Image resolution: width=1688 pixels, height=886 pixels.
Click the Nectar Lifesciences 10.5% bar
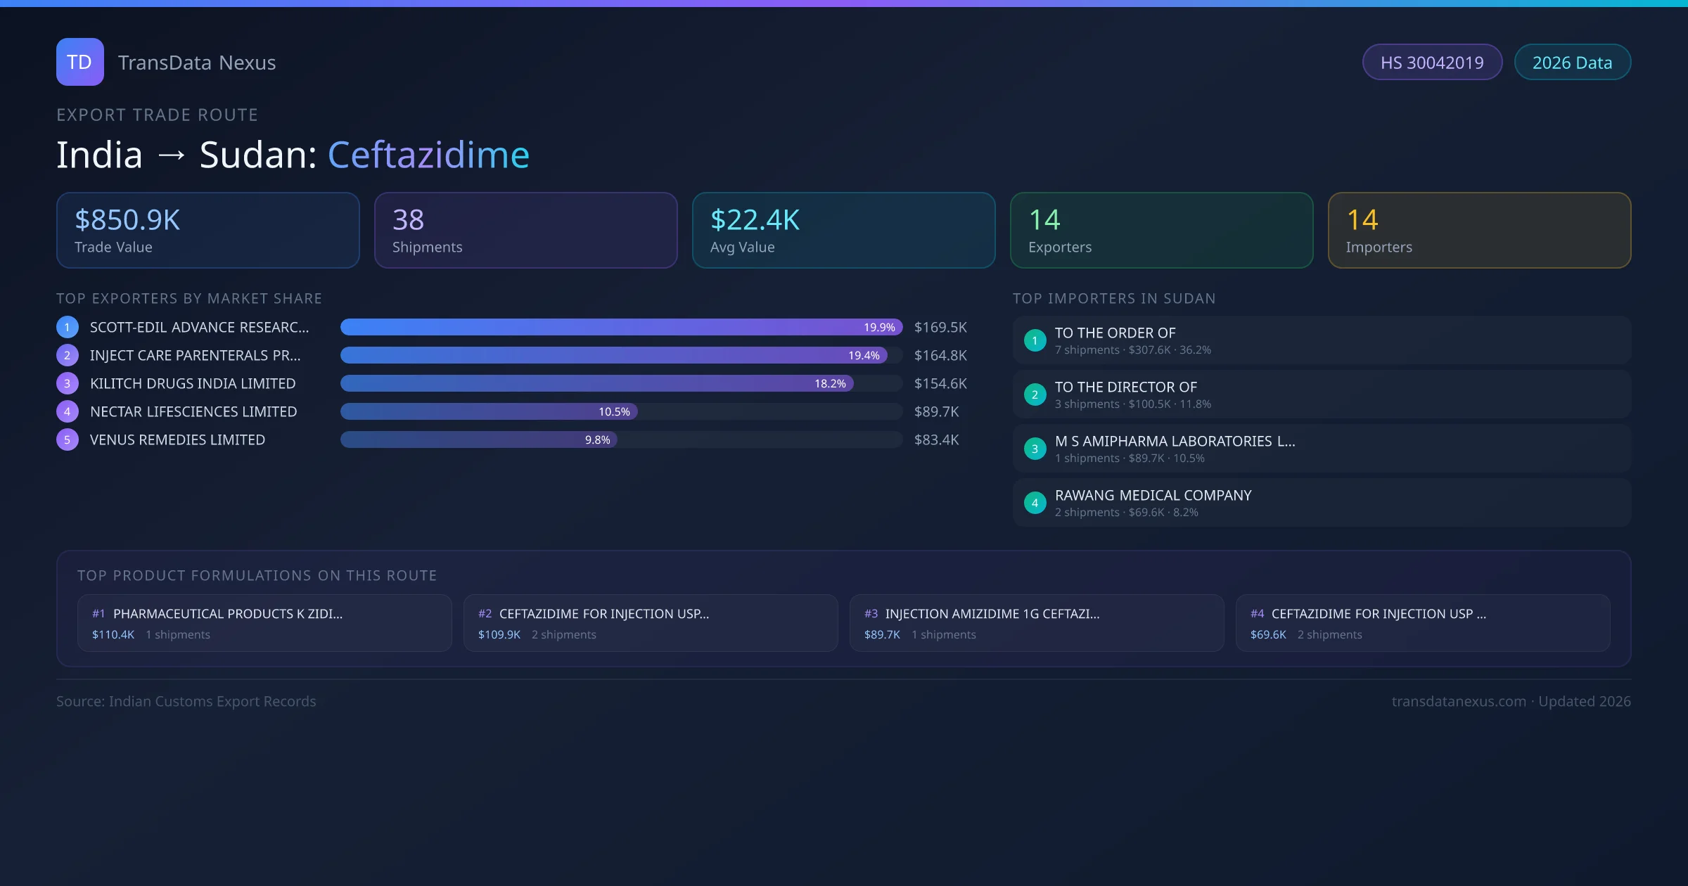coord(489,411)
